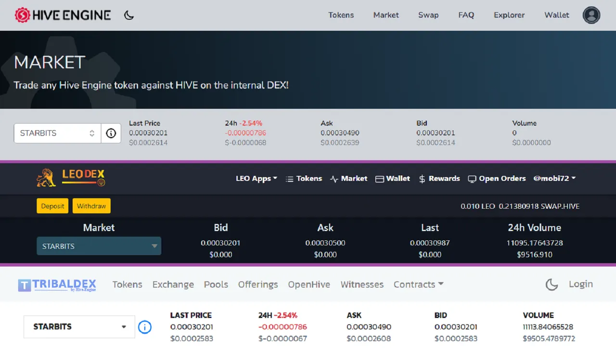Open the Swap page on Hive Engine
This screenshot has width=616, height=350.
click(428, 15)
